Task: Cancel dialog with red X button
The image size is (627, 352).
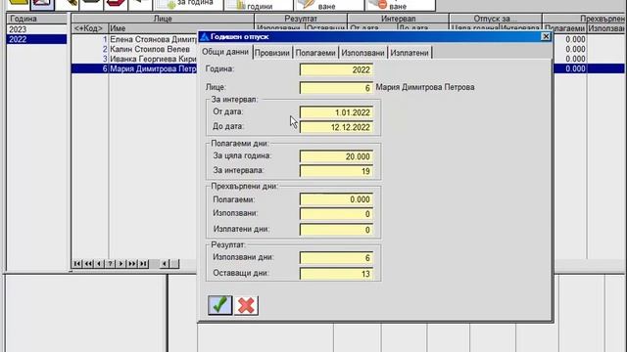Action: (246, 305)
